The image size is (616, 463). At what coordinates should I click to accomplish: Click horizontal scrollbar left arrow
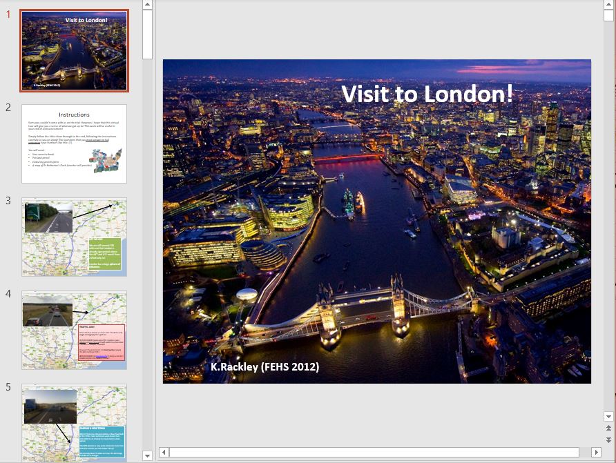(164, 453)
